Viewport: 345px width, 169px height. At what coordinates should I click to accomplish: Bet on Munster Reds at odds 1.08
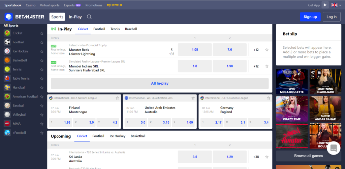[195, 50]
